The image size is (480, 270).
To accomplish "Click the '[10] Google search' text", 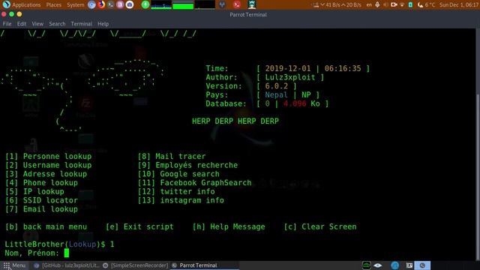I will tap(178, 174).
